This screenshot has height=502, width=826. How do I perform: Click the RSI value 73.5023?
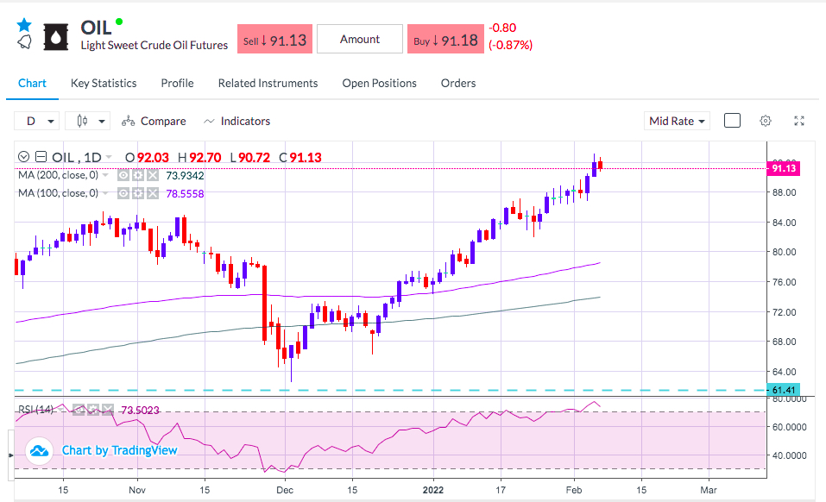(140, 410)
